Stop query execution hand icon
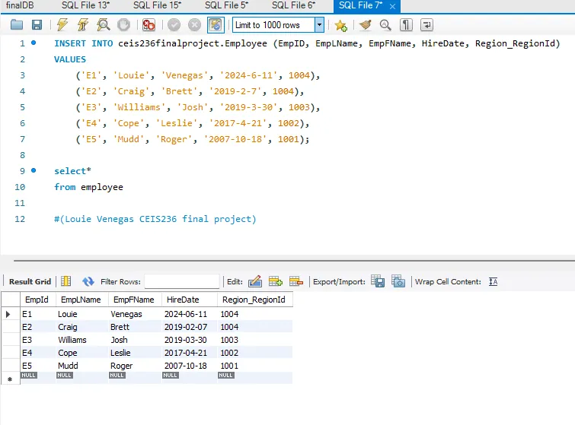Screen dimensions: 575x425 click(124, 25)
